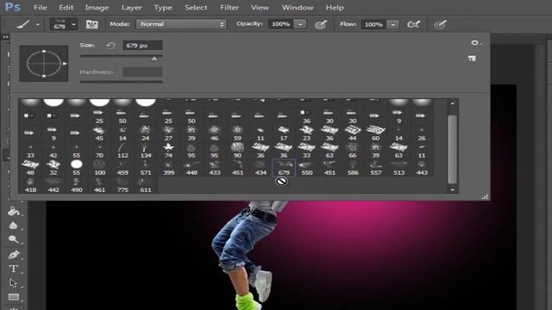Select the Horizontal Type tool
The image size is (552, 310).
[x=14, y=269]
